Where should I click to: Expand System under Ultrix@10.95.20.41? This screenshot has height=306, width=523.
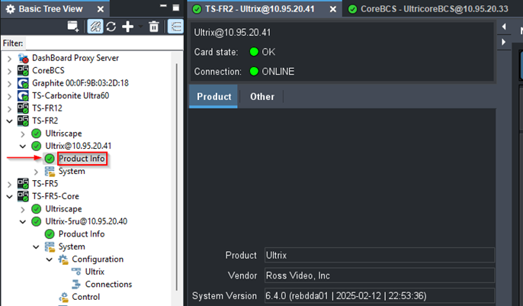click(36, 172)
